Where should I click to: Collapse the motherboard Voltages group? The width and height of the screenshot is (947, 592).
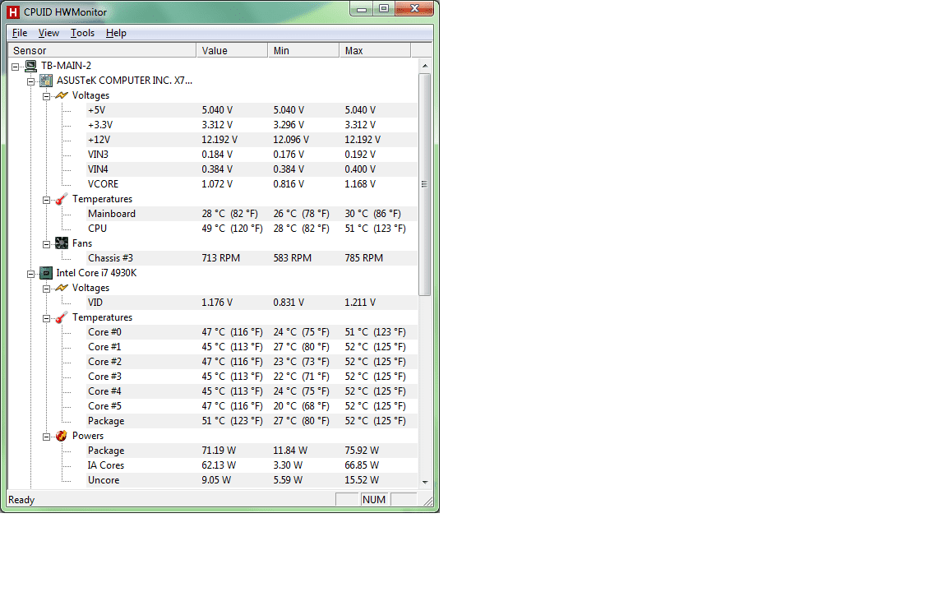tap(47, 97)
